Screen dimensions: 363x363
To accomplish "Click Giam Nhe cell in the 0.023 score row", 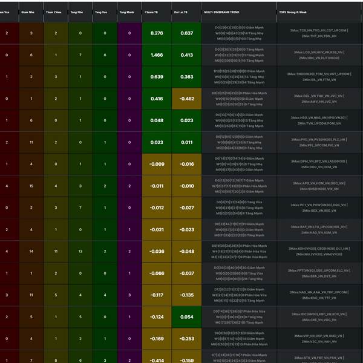I will (x=31, y=142).
